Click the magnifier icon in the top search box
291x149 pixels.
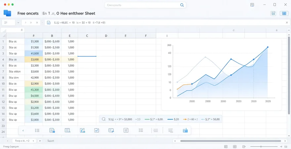pyautogui.click(x=182, y=5)
